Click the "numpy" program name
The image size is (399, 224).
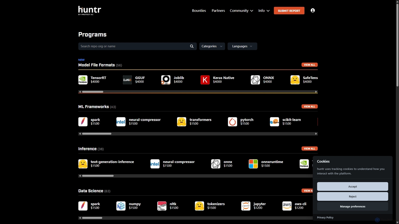pyautogui.click(x=135, y=204)
